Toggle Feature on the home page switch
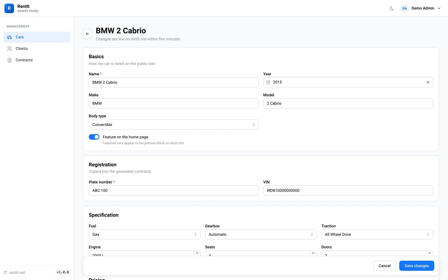 click(x=94, y=137)
